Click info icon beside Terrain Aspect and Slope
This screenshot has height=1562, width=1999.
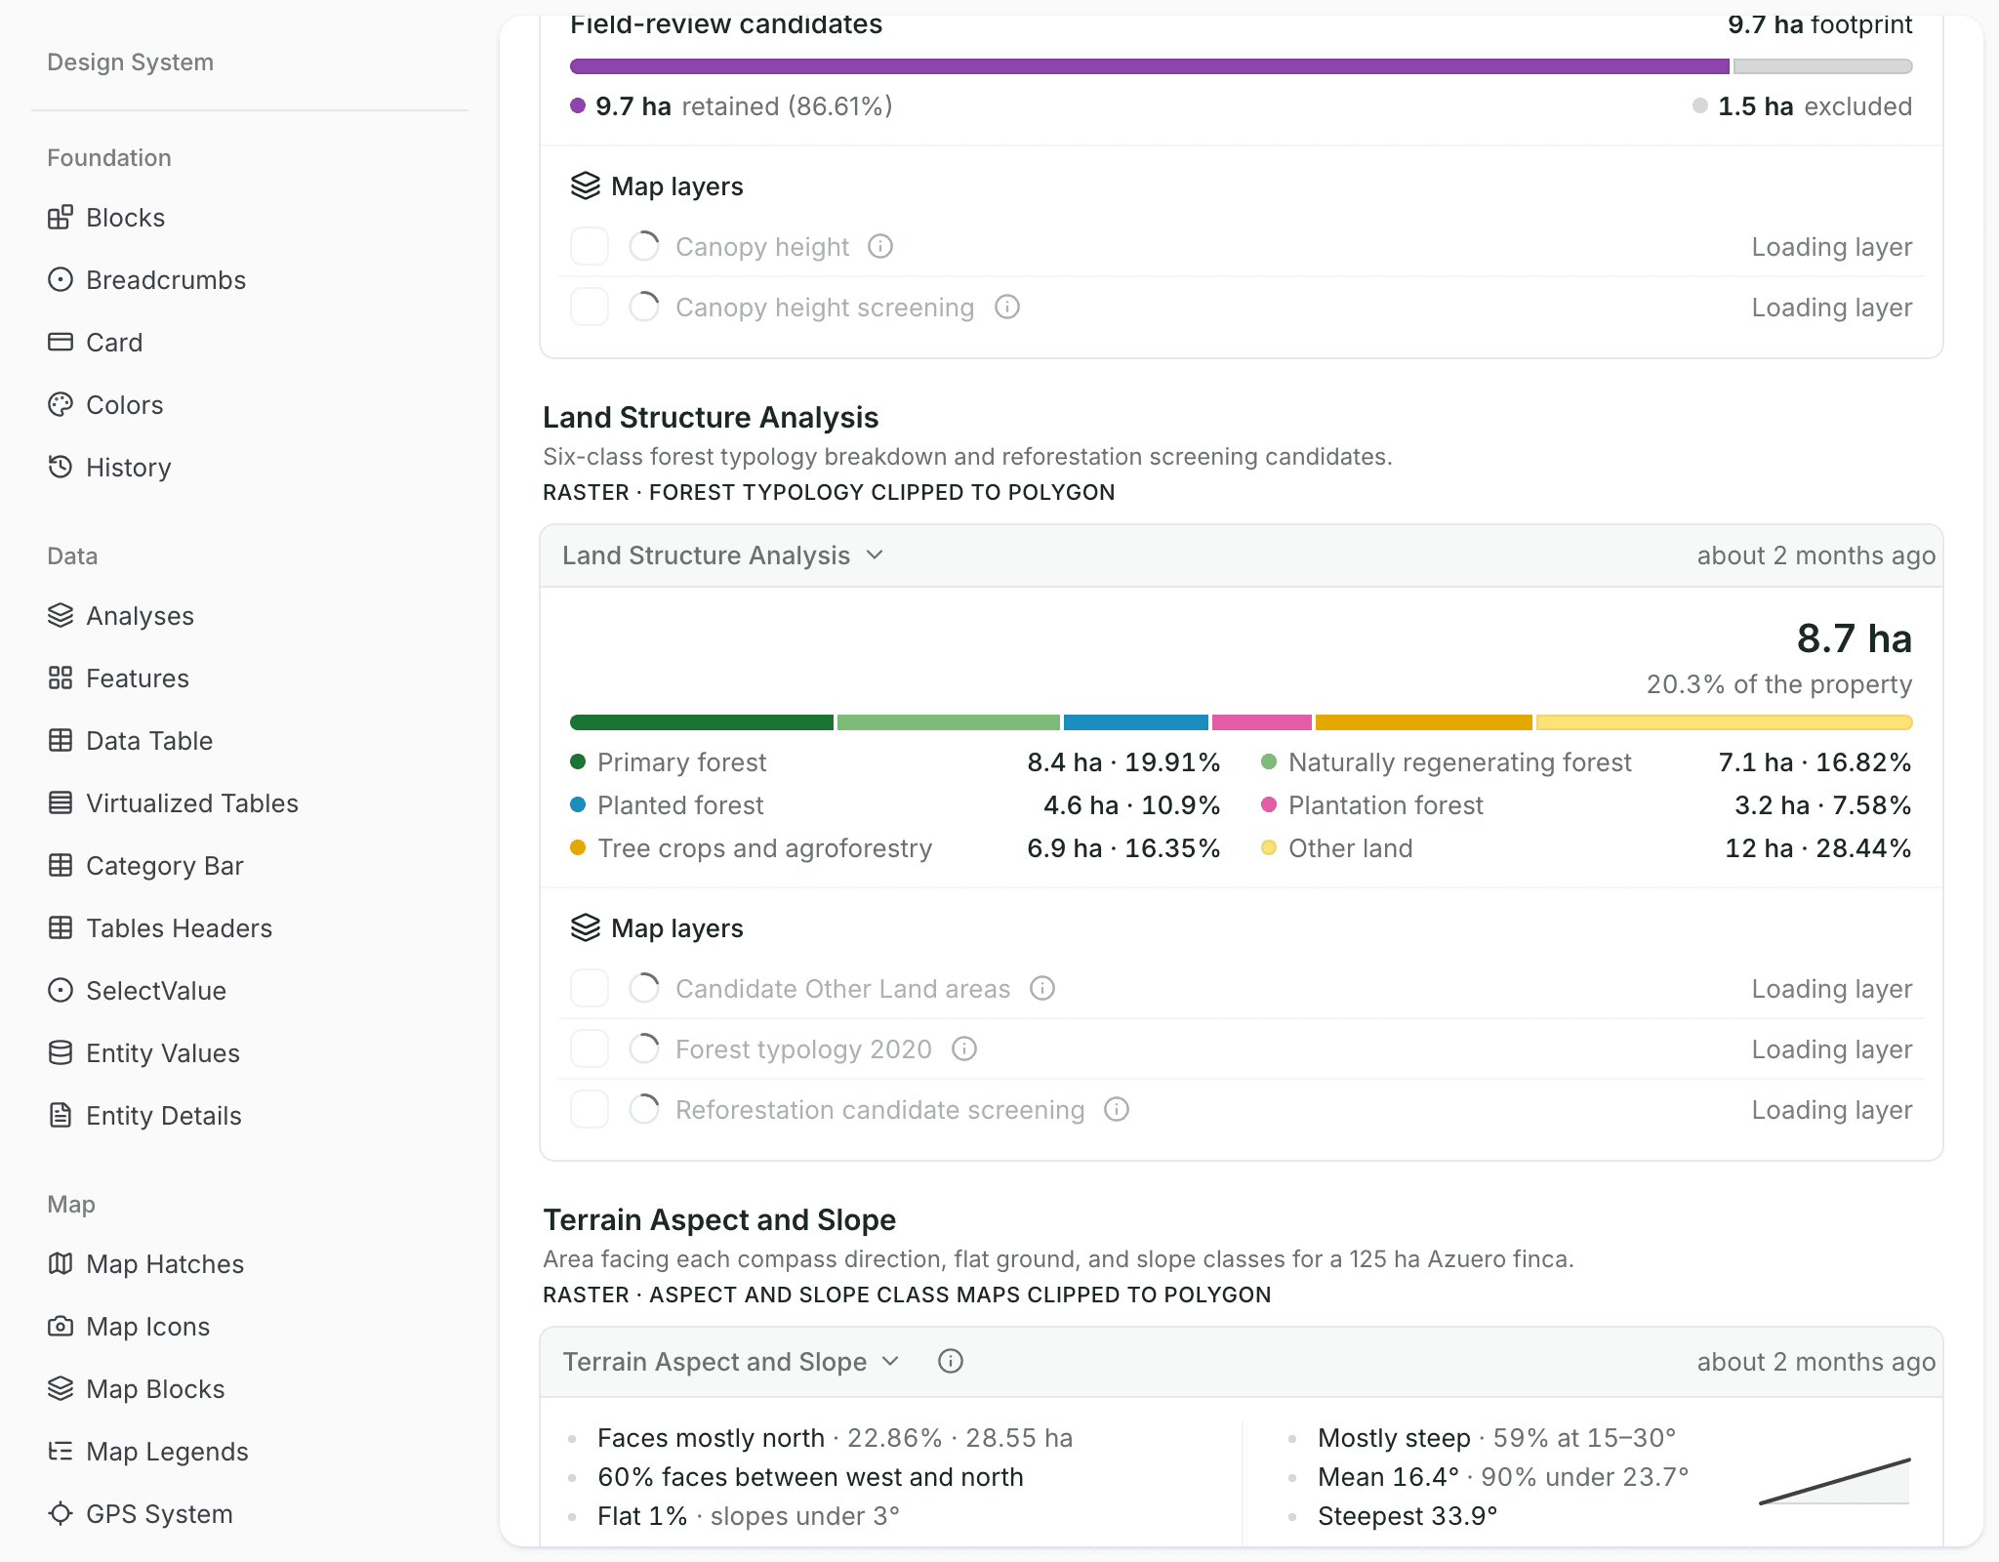coord(951,1362)
